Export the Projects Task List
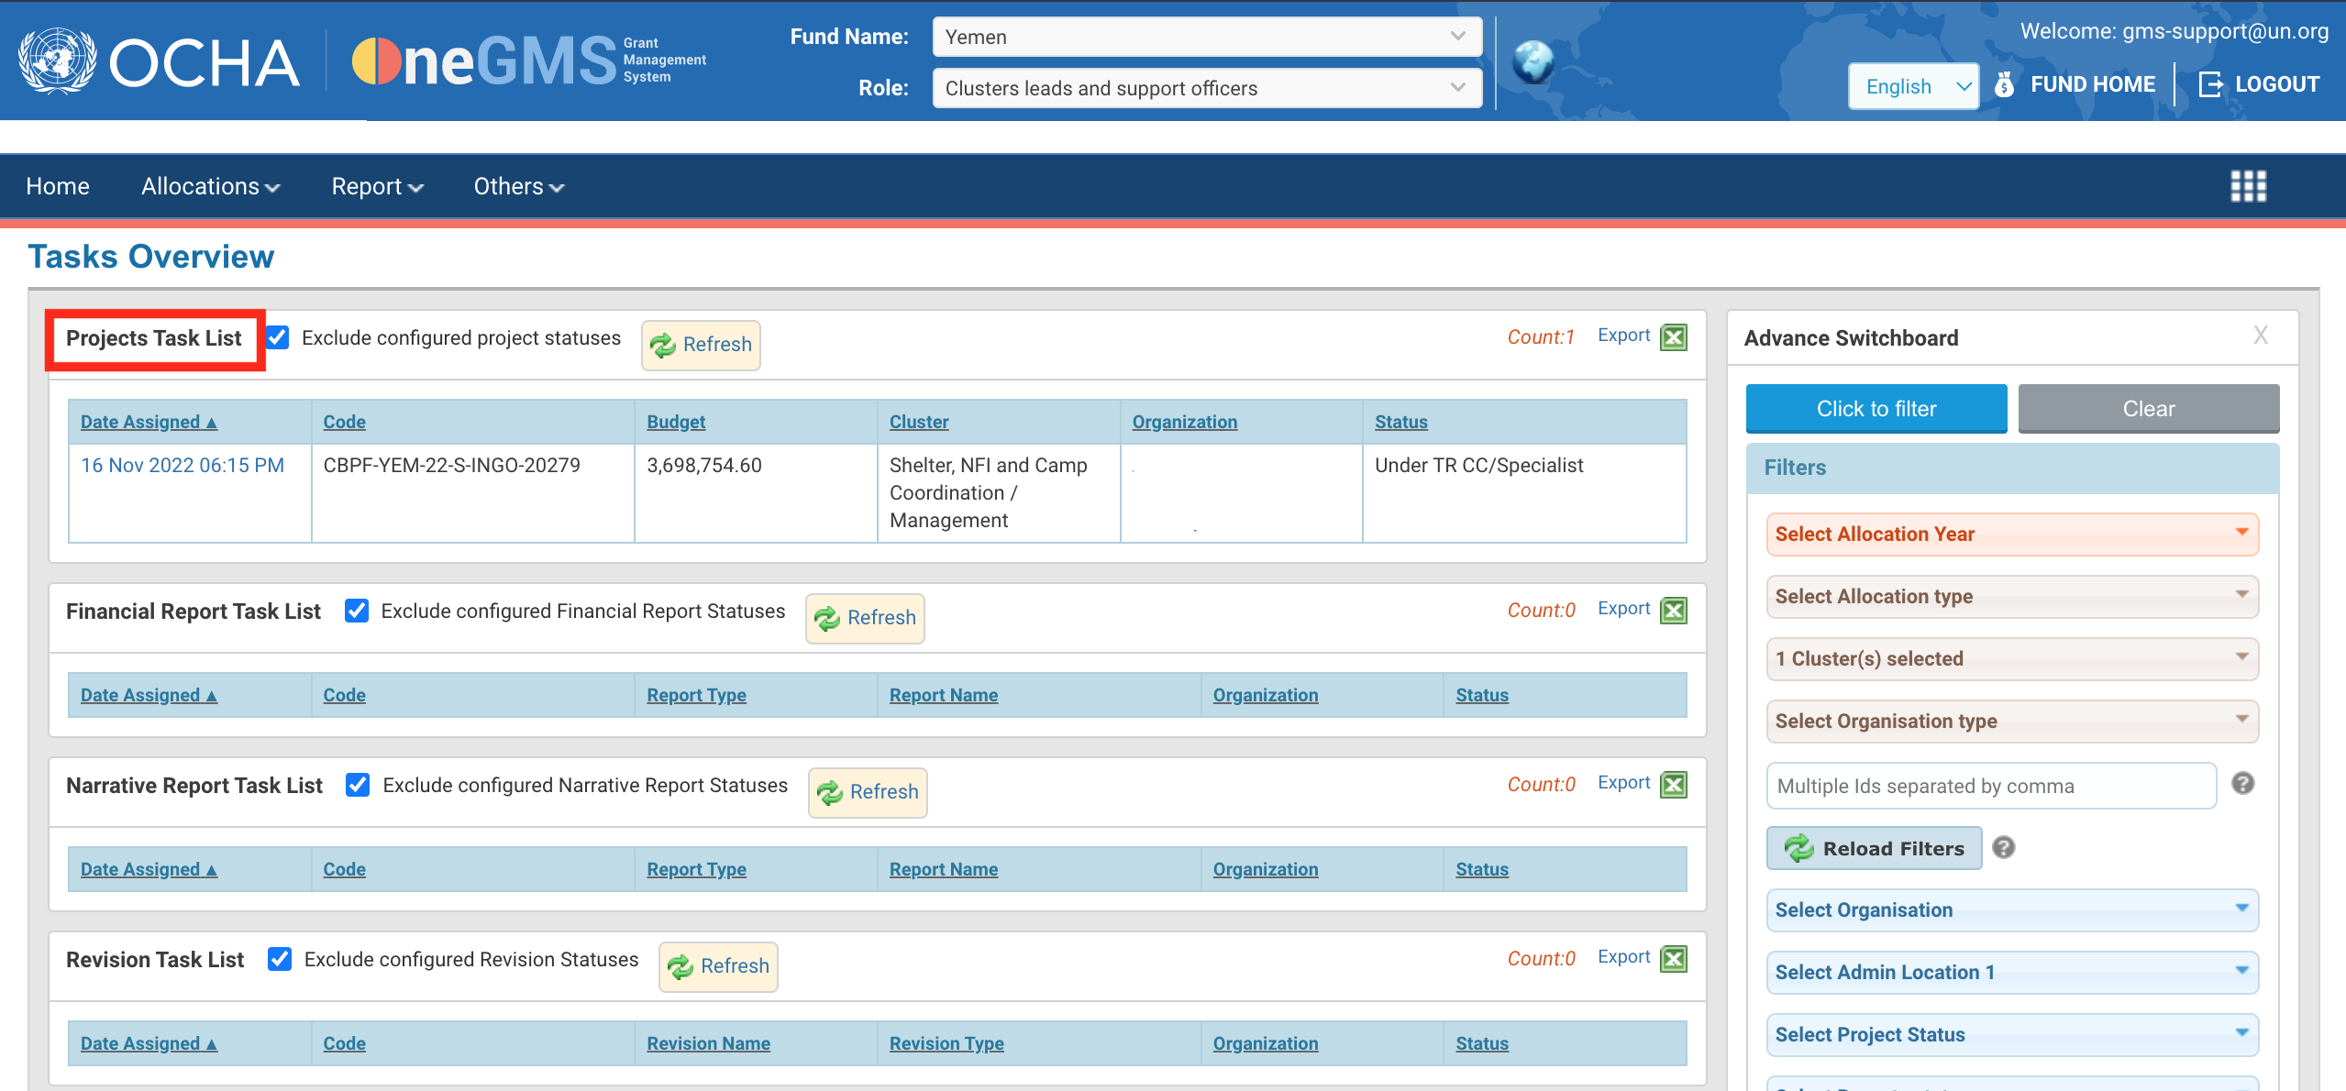The width and height of the screenshot is (2346, 1091). 1623,336
